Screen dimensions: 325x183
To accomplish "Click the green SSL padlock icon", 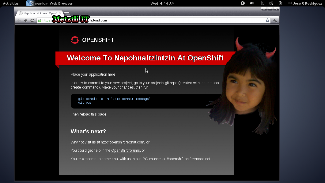I will [x=39, y=20].
